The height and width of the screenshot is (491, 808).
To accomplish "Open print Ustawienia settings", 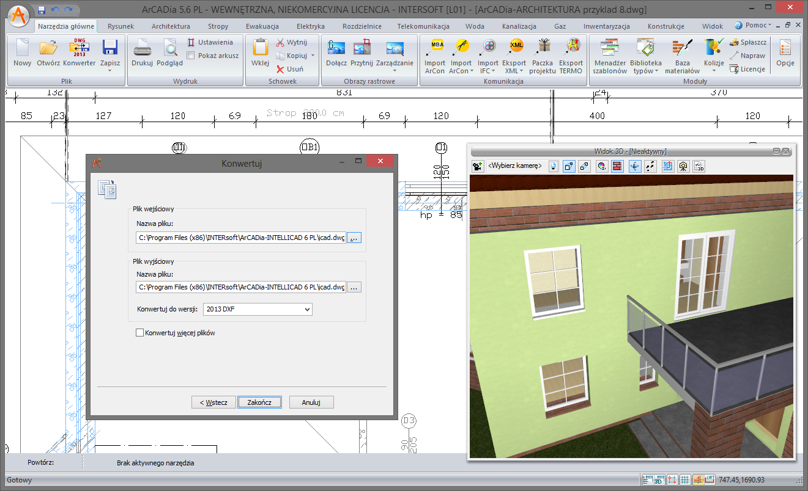I will coord(210,42).
